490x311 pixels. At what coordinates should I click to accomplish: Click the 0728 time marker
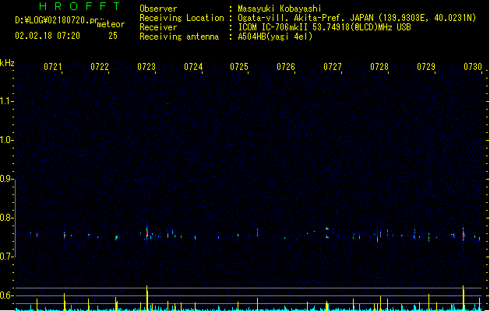379,67
